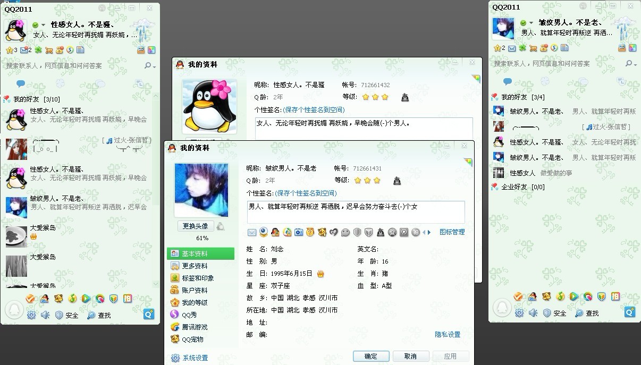Select 腾讯游戏 in profile sidebar
This screenshot has width=641, height=365.
(x=201, y=327)
